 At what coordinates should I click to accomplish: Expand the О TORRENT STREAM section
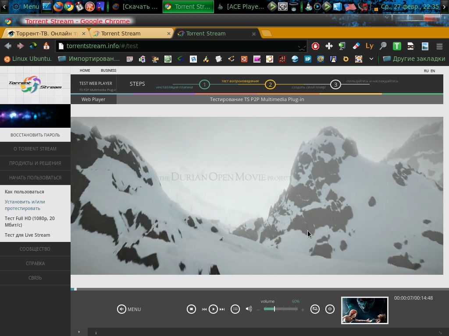(x=35, y=149)
